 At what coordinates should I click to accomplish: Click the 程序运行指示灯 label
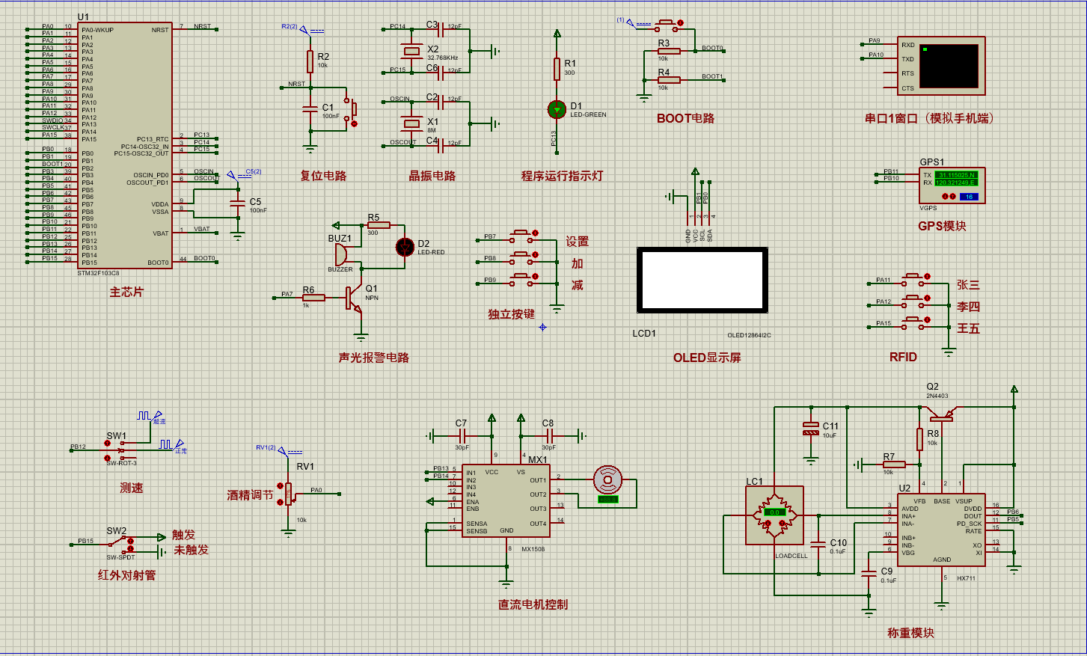coord(562,176)
